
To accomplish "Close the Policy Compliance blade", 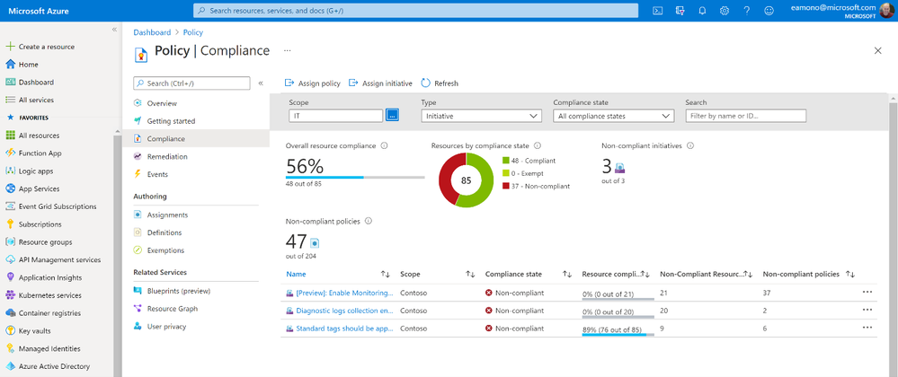I will pyautogui.click(x=878, y=51).
